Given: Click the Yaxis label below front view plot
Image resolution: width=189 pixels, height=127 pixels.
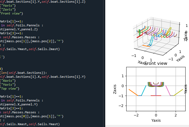Looking at the screenshot, I should (156, 120).
